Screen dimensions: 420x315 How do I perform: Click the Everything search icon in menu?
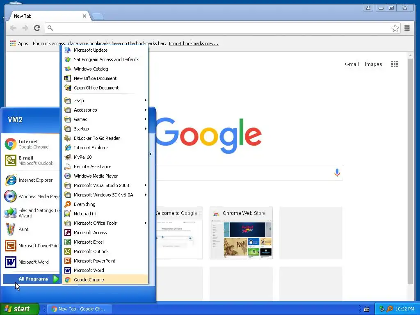(x=68, y=204)
